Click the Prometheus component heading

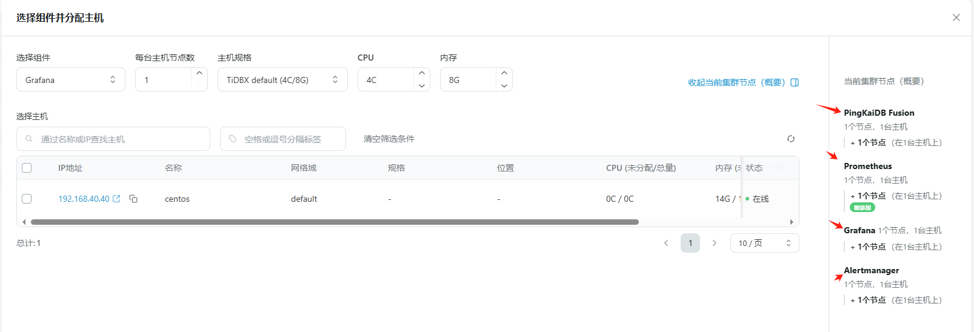(x=868, y=166)
